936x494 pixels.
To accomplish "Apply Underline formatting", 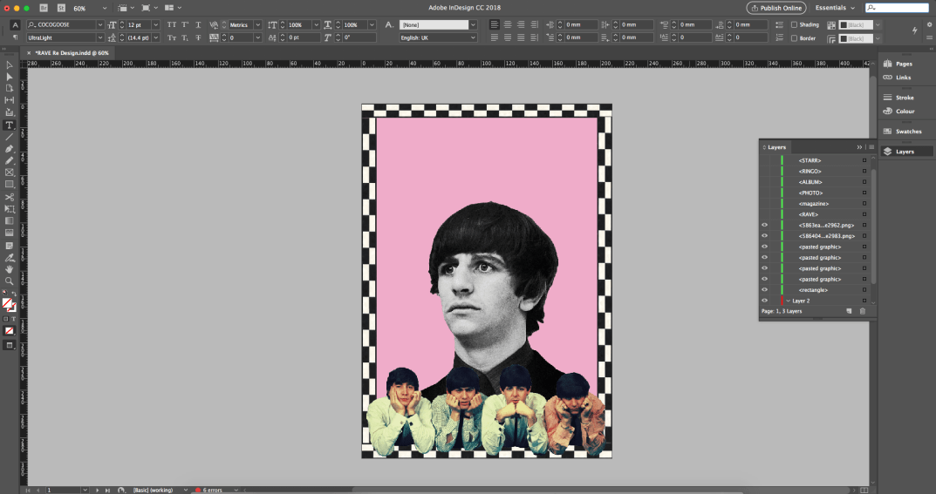I will click(198, 24).
